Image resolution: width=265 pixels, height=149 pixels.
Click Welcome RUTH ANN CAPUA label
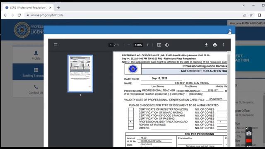click(x=247, y=23)
